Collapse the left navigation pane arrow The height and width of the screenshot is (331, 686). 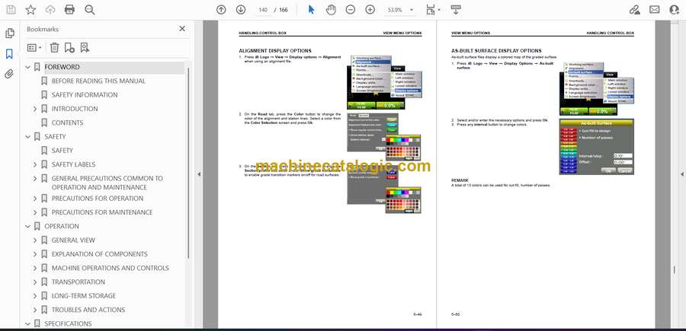coord(199,174)
